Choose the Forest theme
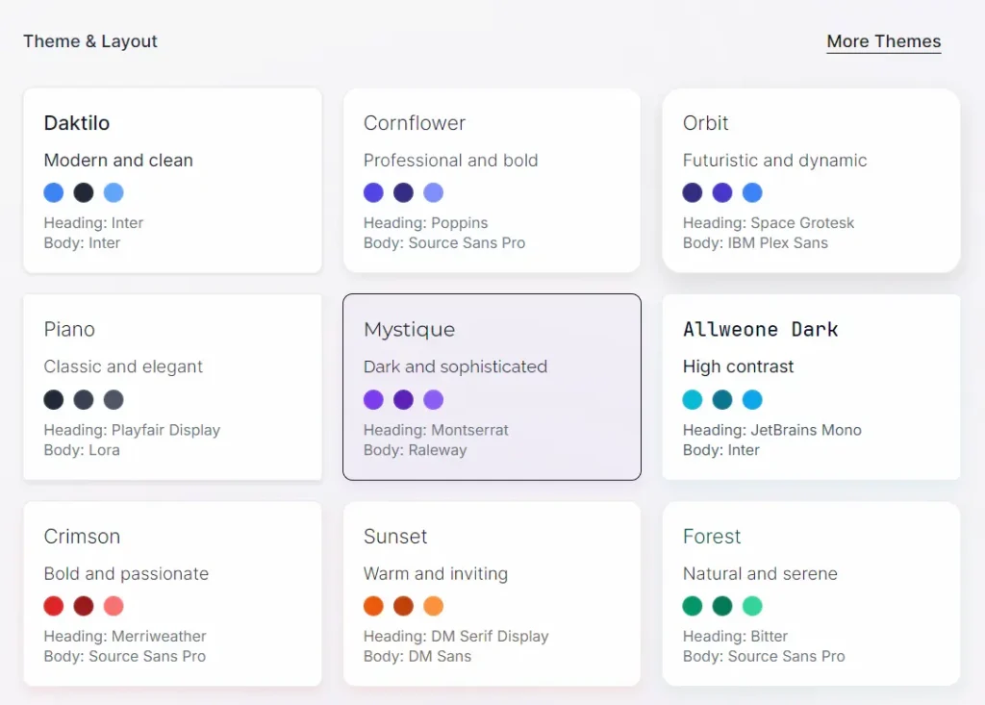Screen dimensions: 985x705 (811, 593)
